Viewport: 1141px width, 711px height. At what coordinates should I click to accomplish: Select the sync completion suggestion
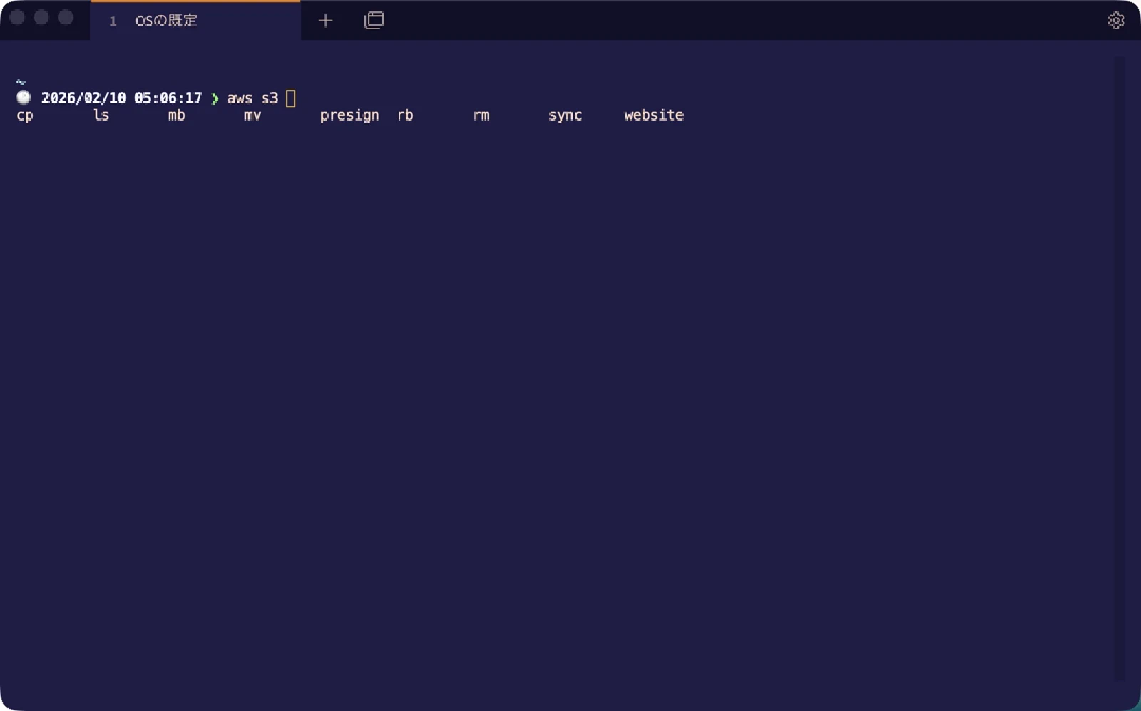[x=565, y=115]
